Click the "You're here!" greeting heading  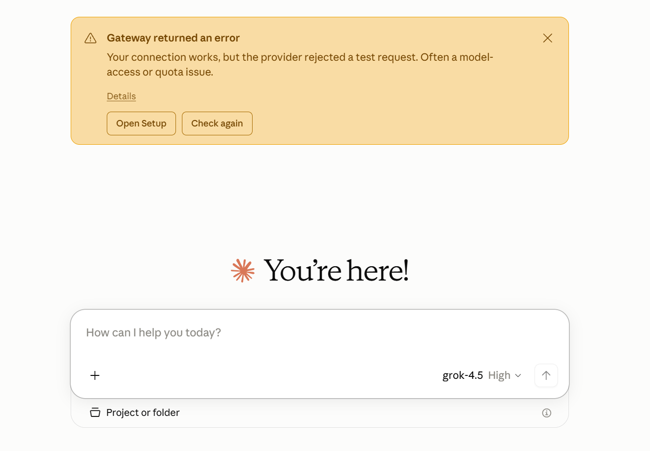click(x=336, y=271)
